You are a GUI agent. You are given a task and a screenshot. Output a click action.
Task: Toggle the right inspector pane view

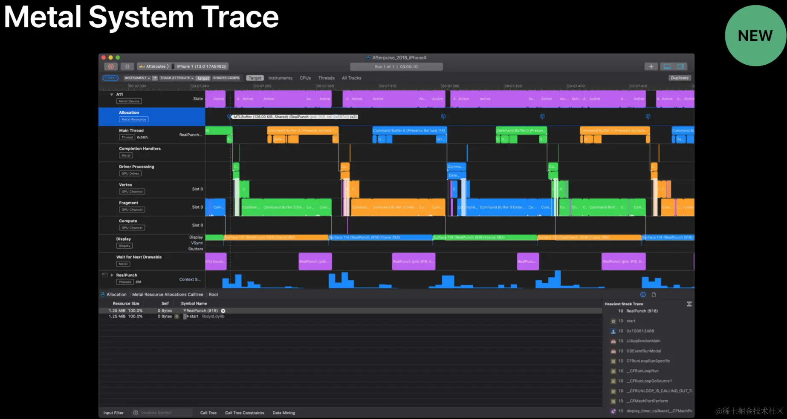click(x=680, y=66)
